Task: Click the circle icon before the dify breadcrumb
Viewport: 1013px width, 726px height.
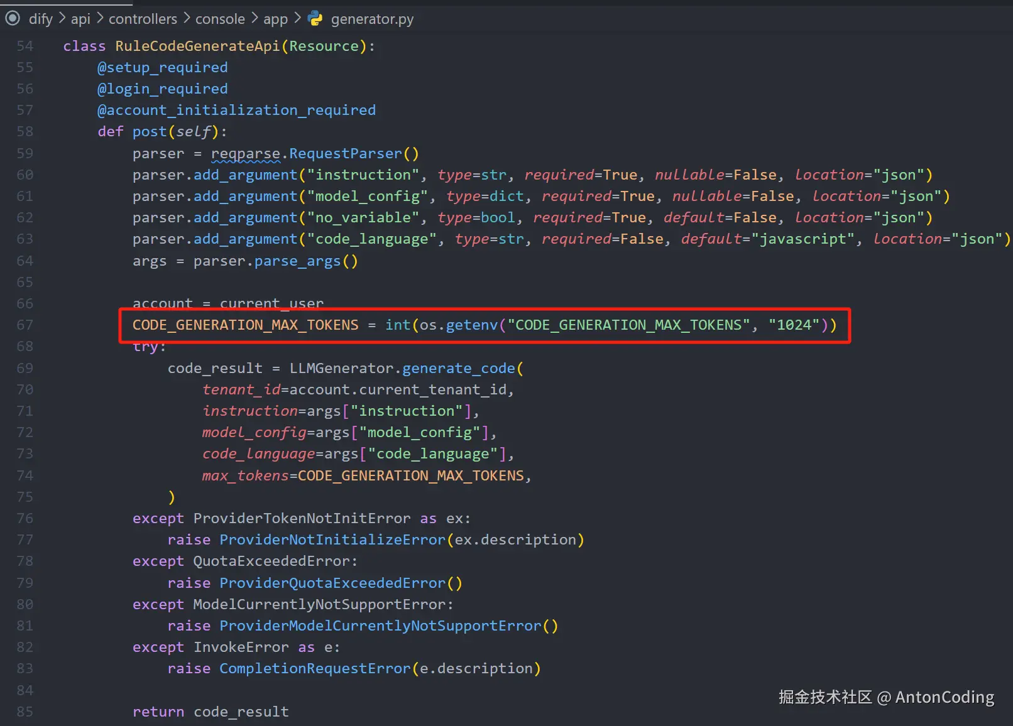Action: (13, 18)
